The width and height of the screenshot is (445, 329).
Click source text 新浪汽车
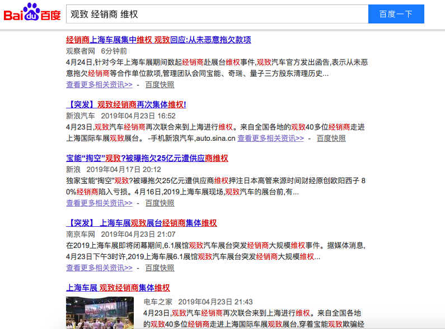(x=81, y=116)
